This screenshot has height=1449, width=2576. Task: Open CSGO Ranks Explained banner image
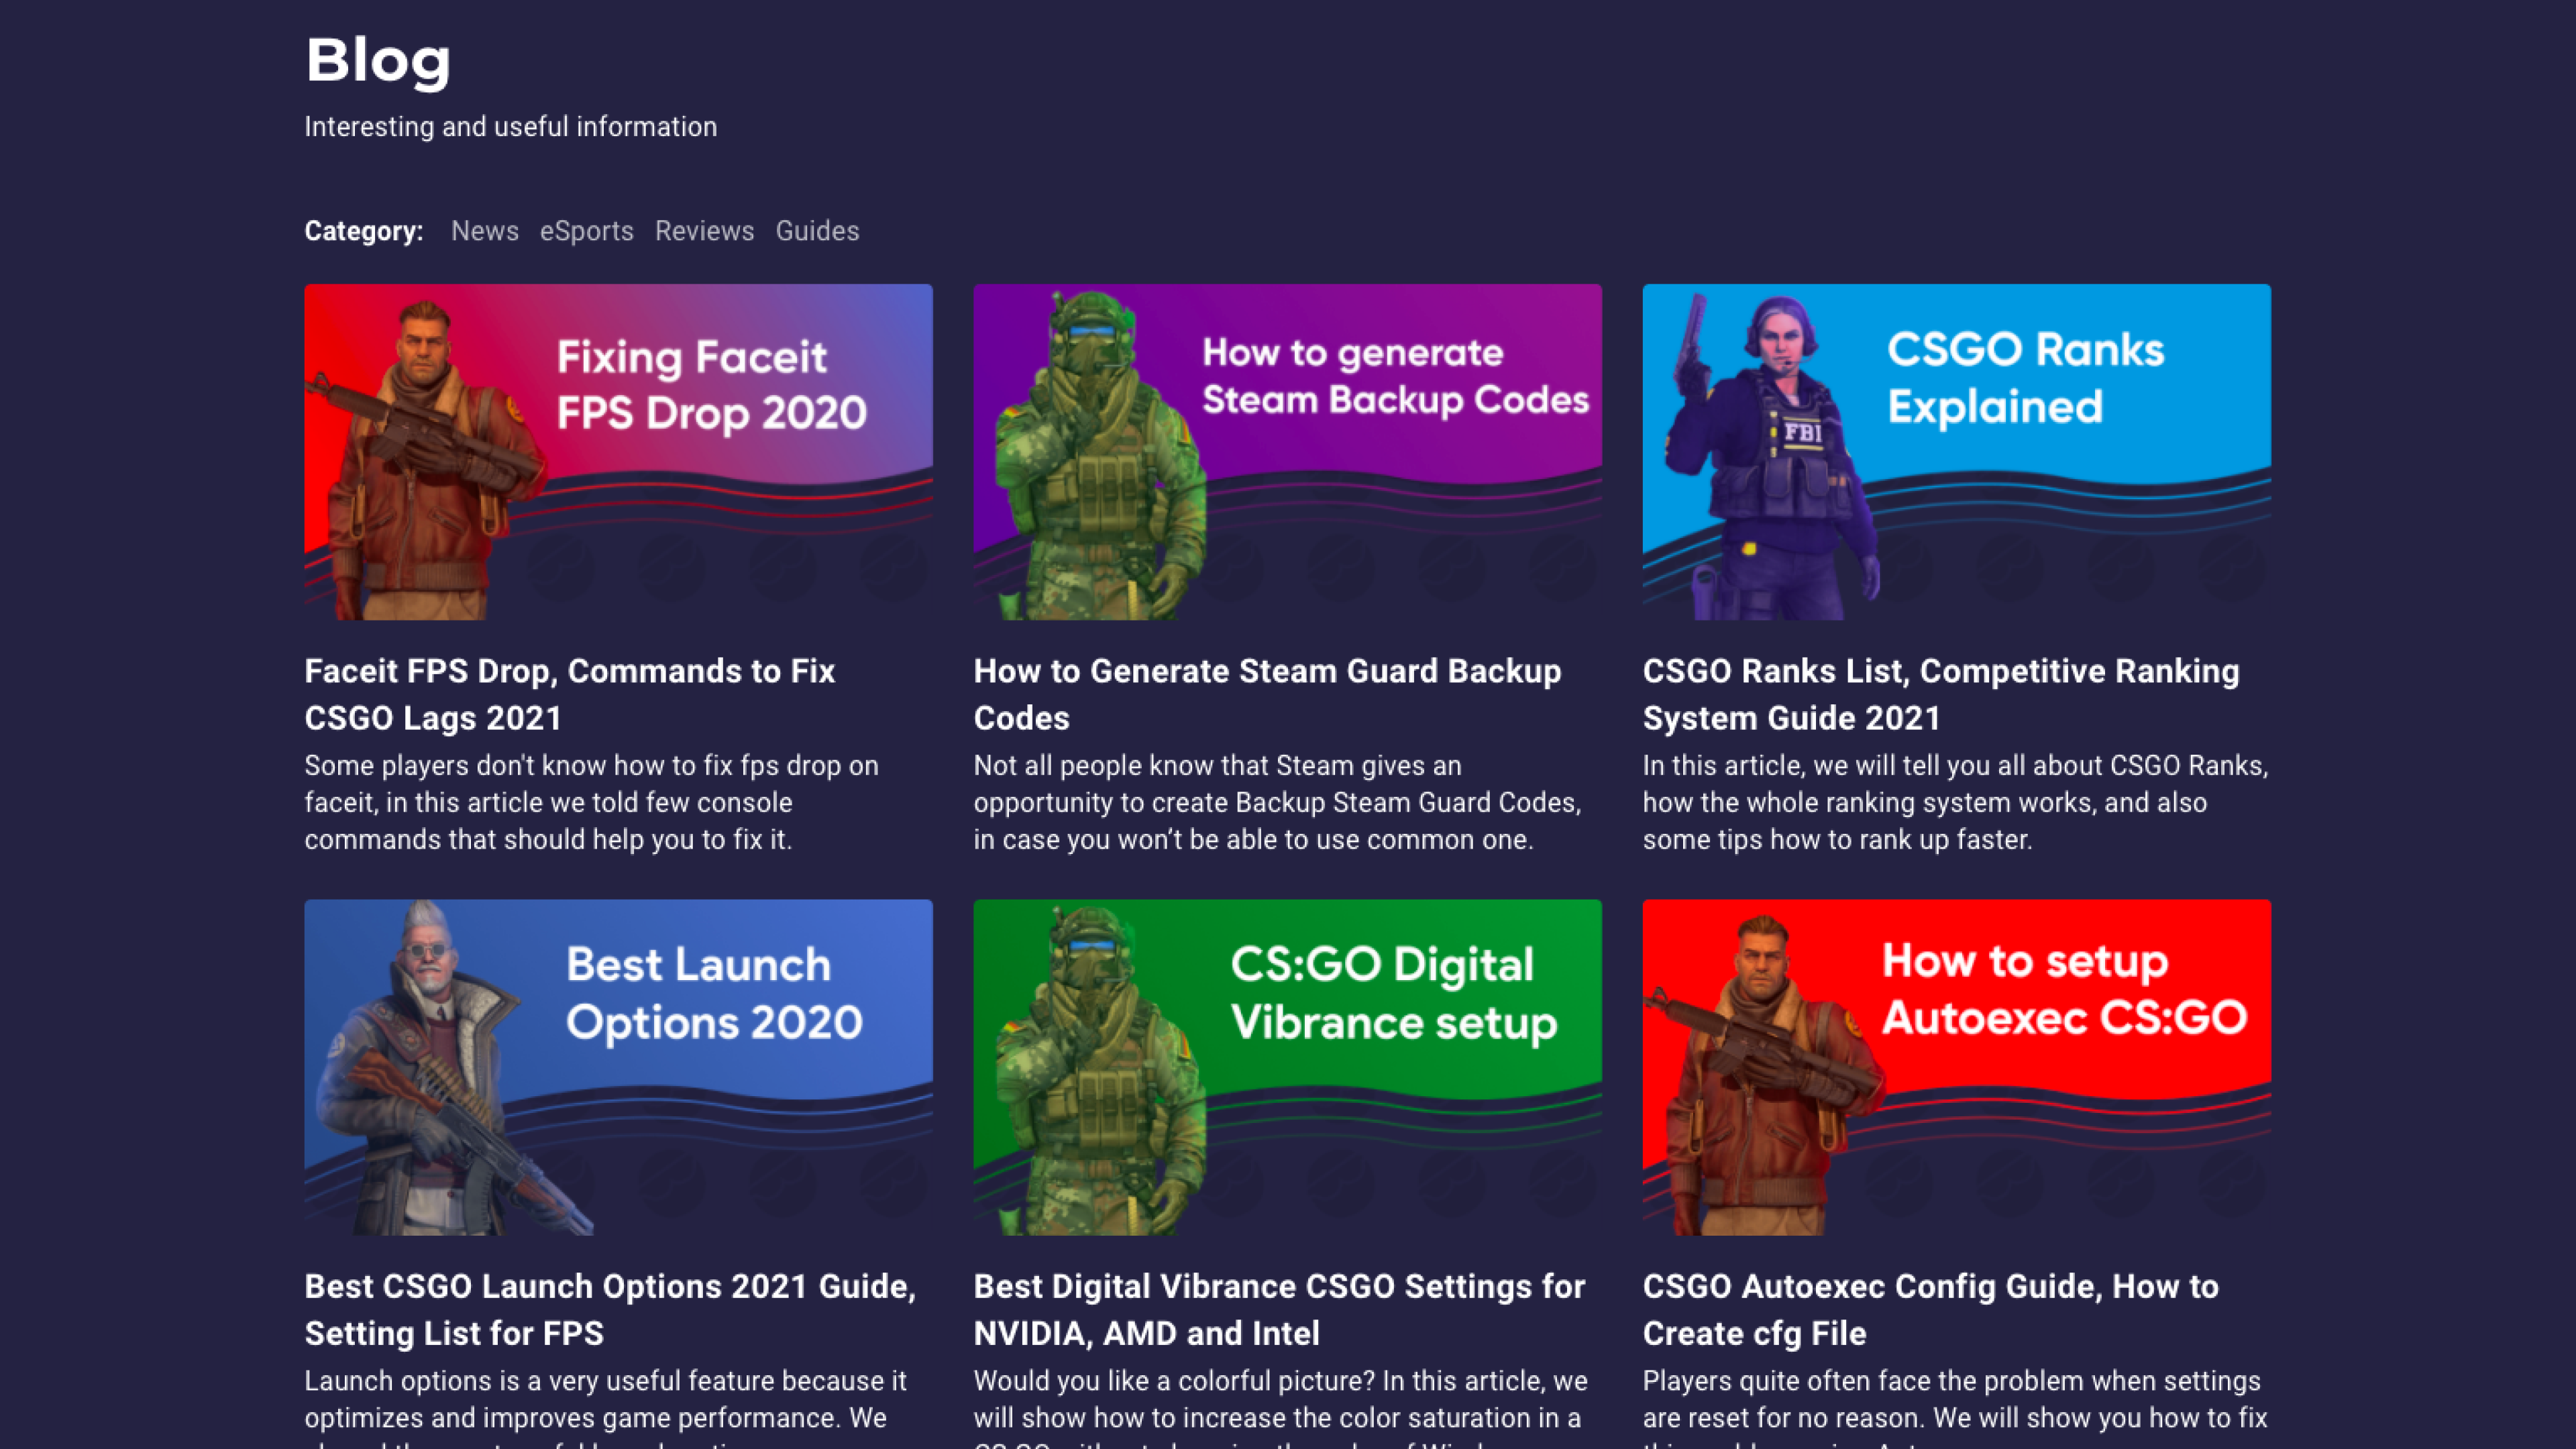pos(1956,452)
